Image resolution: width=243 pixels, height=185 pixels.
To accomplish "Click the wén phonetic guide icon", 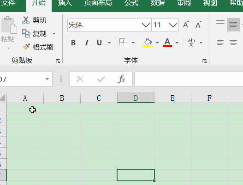I will 191,43.
